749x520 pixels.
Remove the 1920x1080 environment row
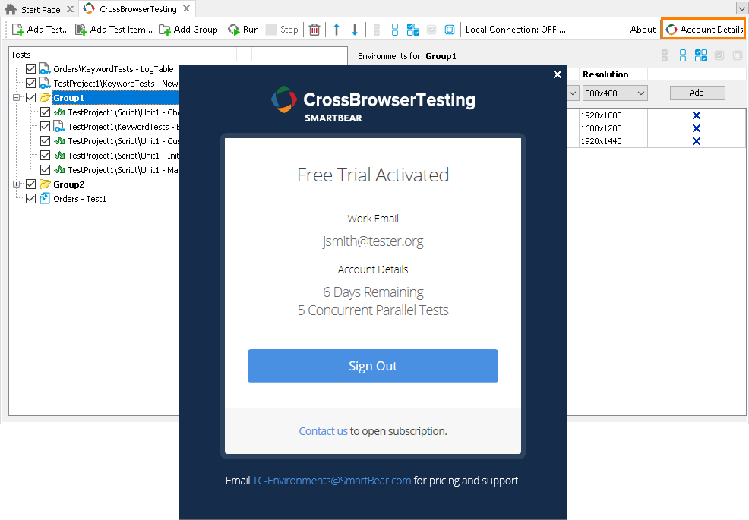coord(697,115)
